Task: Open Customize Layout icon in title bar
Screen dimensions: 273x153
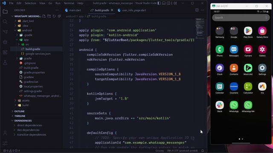Action: [x=175, y=3]
